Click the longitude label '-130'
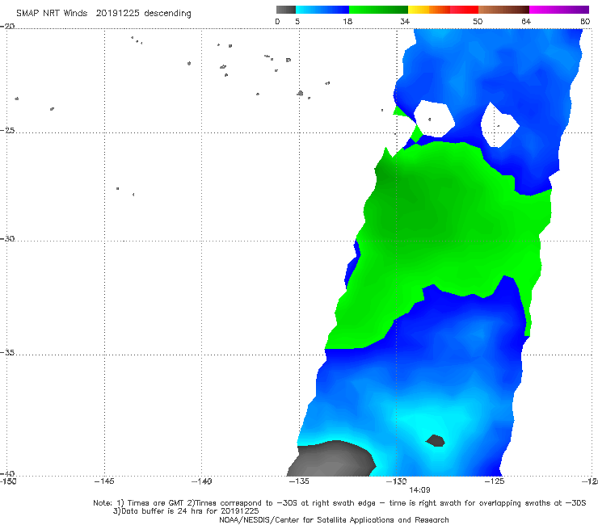The image size is (598, 525). point(397,481)
